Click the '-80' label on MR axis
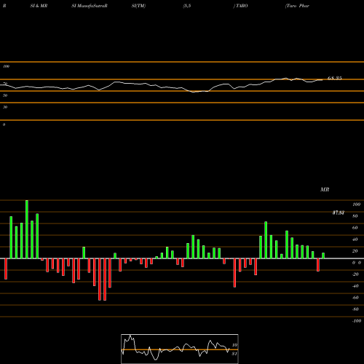 [355, 309]
